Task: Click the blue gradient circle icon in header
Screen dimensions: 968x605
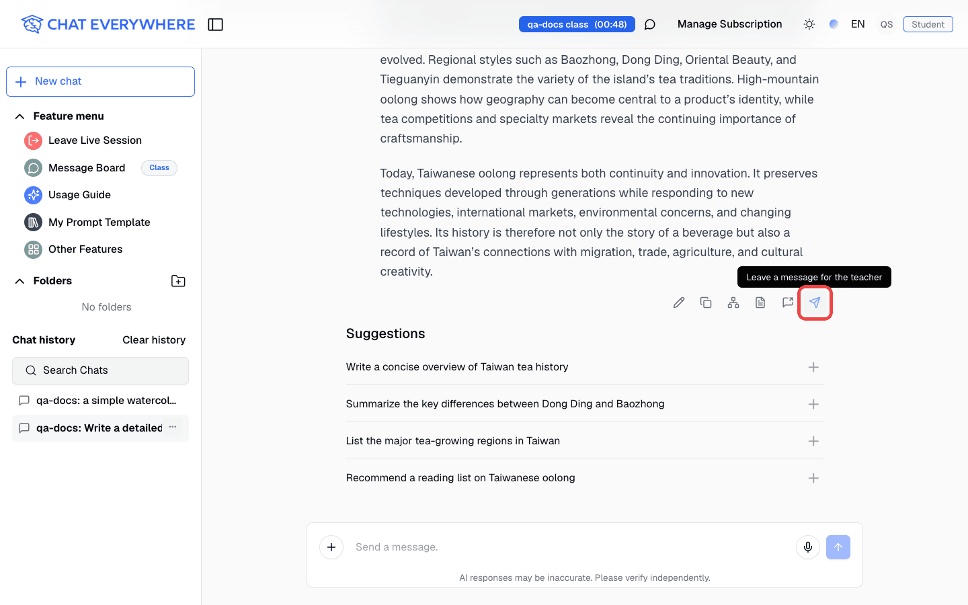Action: click(834, 24)
